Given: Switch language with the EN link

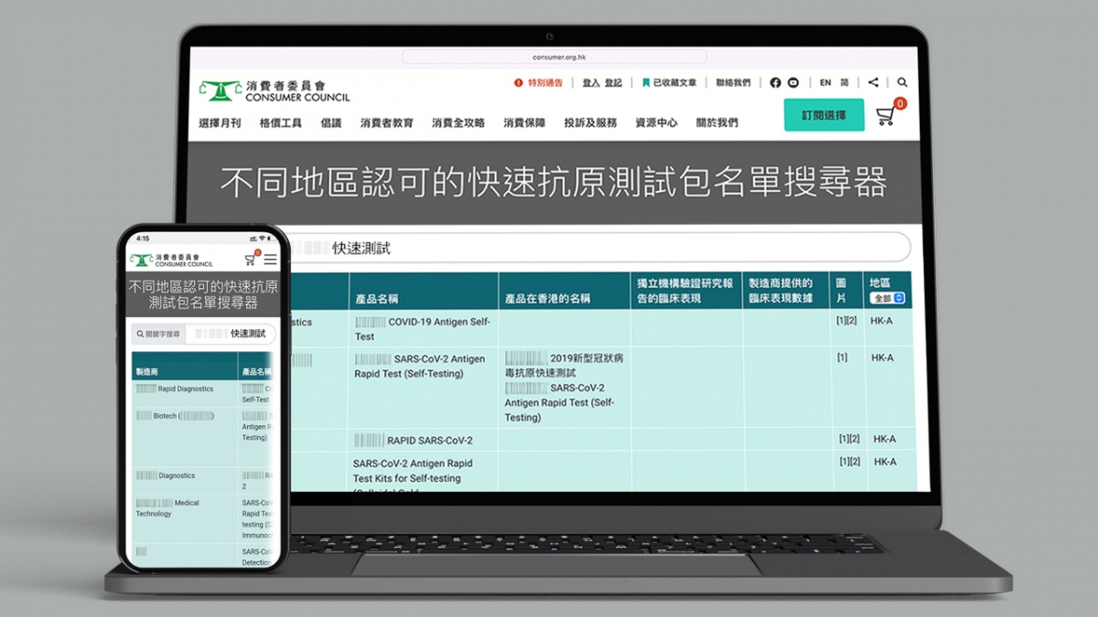Looking at the screenshot, I should point(824,82).
